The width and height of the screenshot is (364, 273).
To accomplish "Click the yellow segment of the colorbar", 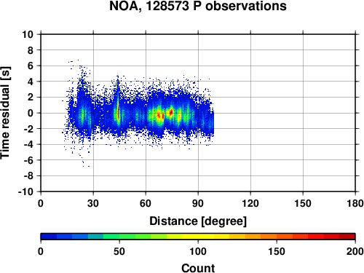I will 198,237.
